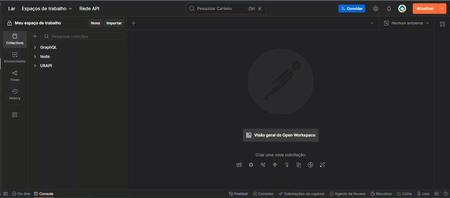Open environment quick look panel icon at right

click(x=442, y=24)
